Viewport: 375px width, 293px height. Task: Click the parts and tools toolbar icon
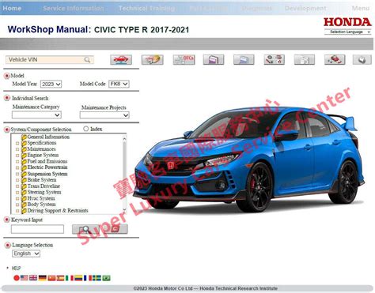[x=274, y=60]
